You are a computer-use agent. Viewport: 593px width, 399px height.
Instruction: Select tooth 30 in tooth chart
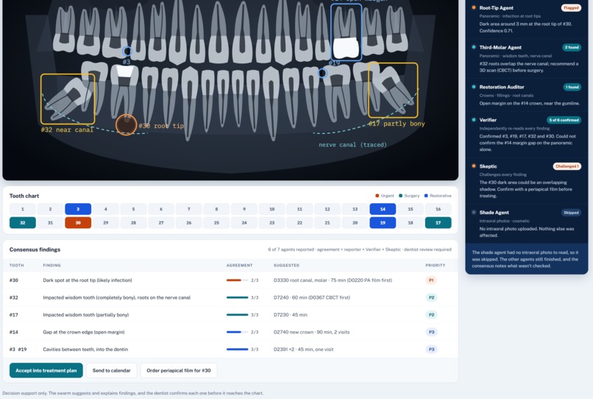point(78,222)
